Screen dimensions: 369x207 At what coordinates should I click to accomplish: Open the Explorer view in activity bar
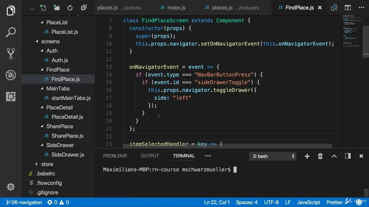click(x=11, y=11)
